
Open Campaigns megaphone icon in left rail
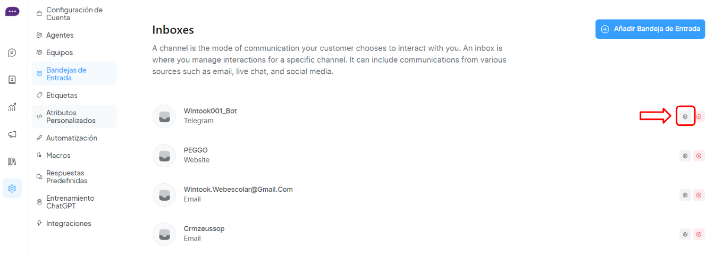(12, 134)
